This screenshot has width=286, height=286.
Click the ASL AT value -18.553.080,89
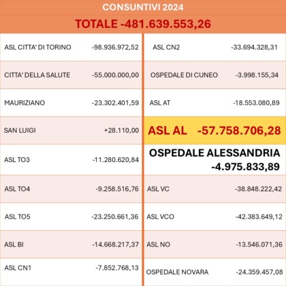click(256, 103)
